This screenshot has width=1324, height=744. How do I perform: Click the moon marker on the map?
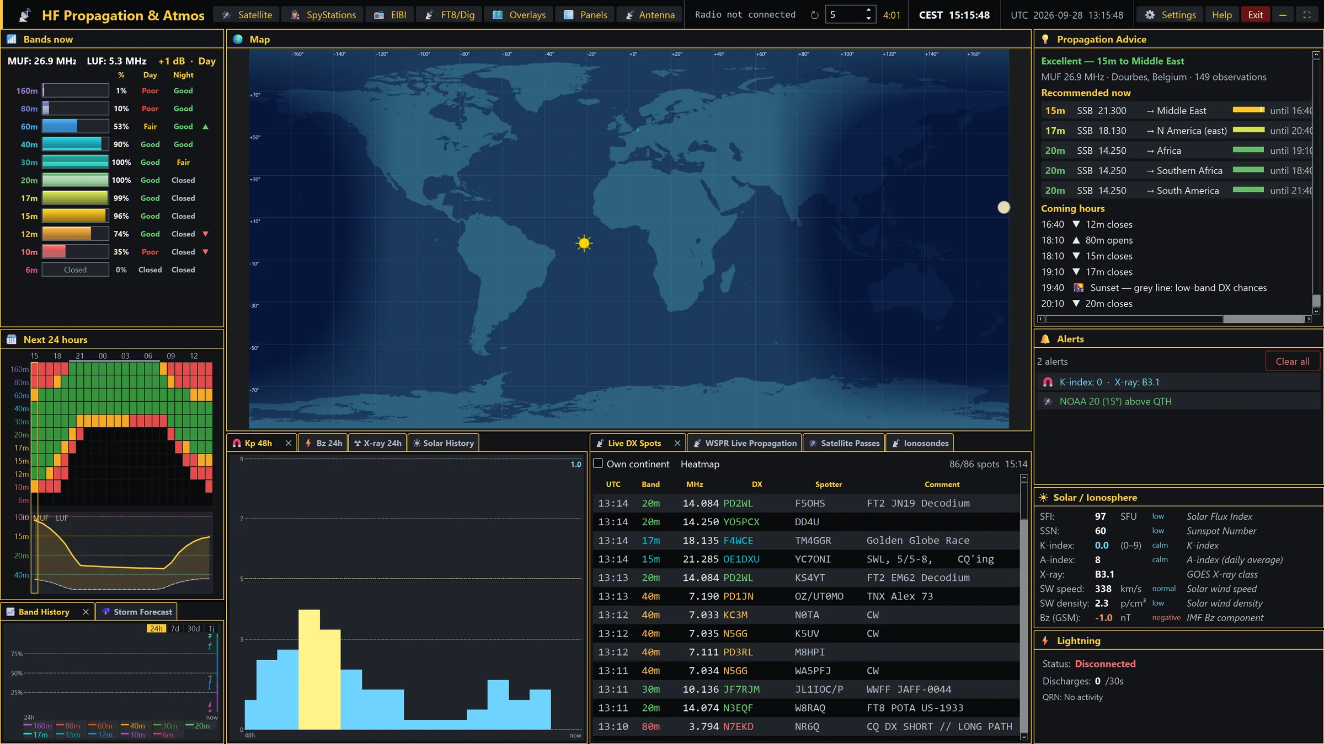coord(1003,207)
